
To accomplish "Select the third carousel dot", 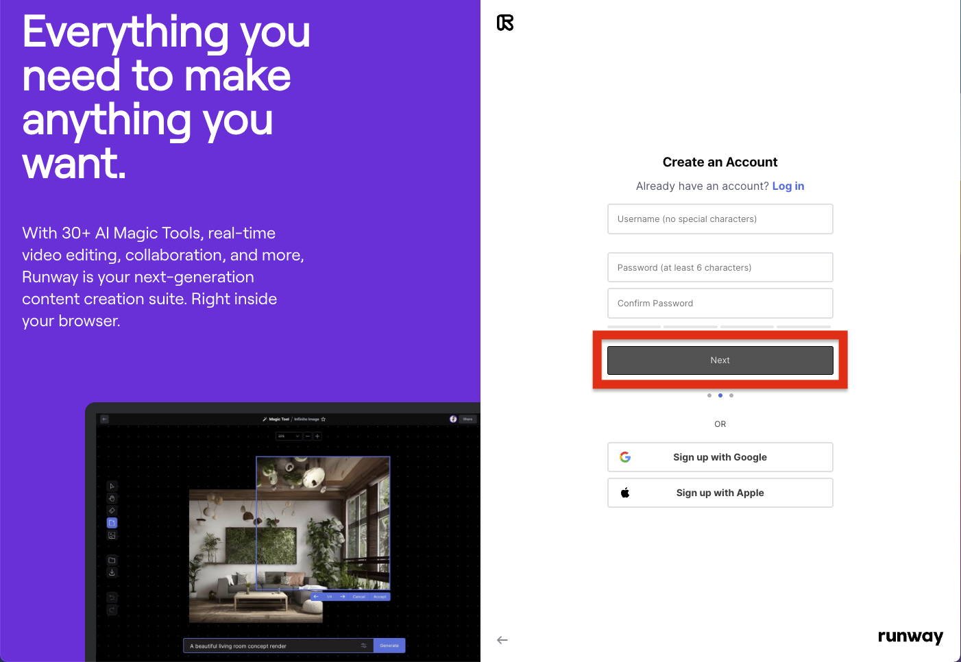I will (731, 395).
